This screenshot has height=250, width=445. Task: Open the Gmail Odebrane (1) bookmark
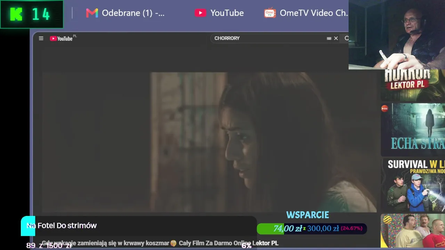click(125, 13)
